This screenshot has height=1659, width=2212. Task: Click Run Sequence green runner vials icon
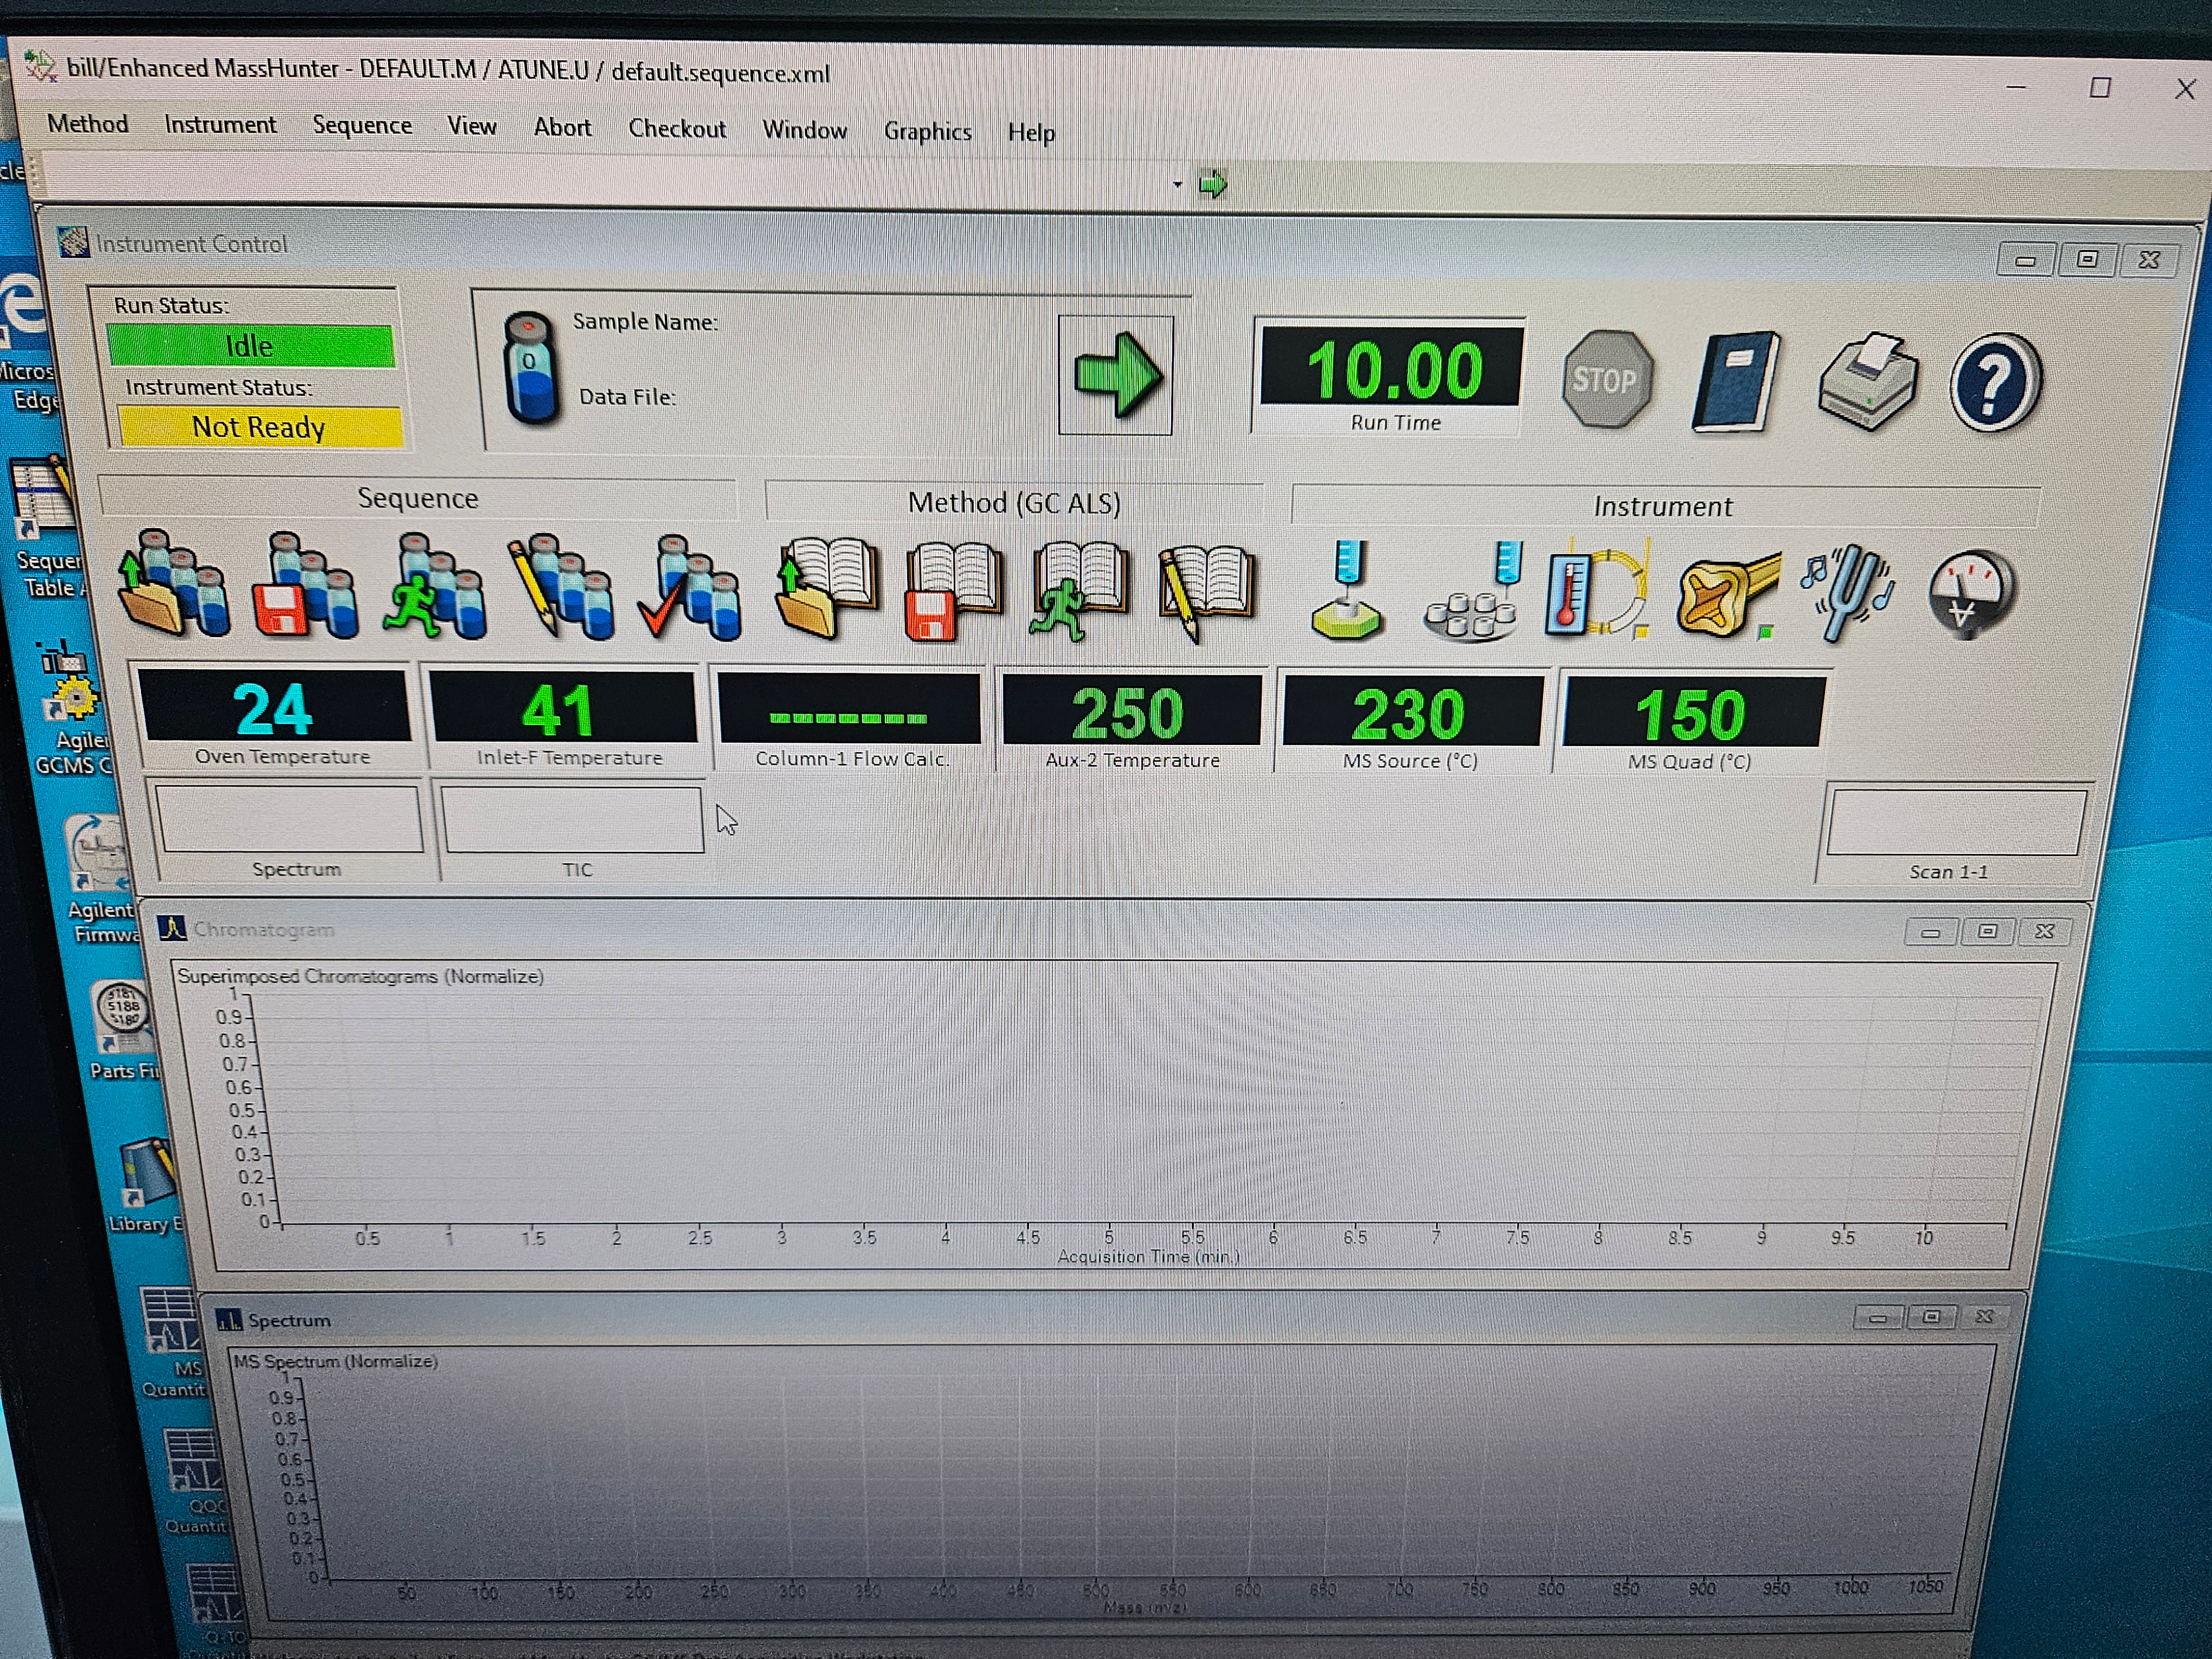pos(435,587)
